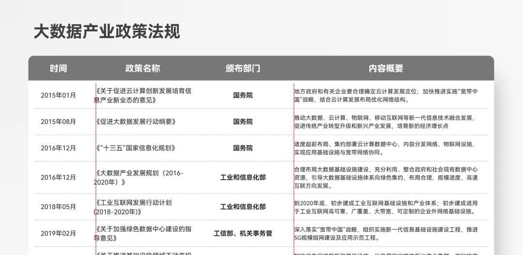Click the 2016年12月 cell of the 十三五 row

click(59, 148)
